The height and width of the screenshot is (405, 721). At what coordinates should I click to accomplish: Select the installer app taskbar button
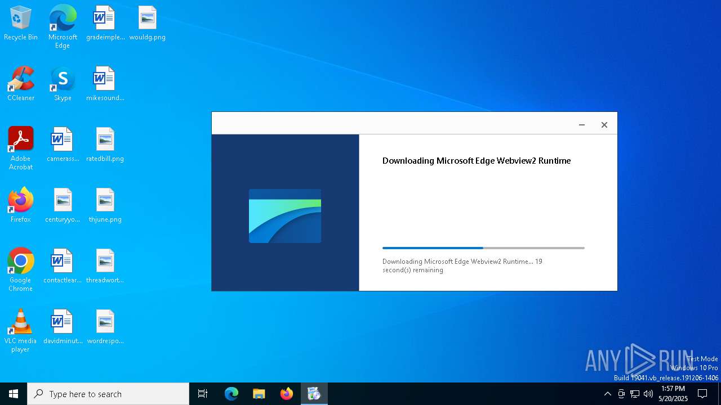tap(314, 394)
